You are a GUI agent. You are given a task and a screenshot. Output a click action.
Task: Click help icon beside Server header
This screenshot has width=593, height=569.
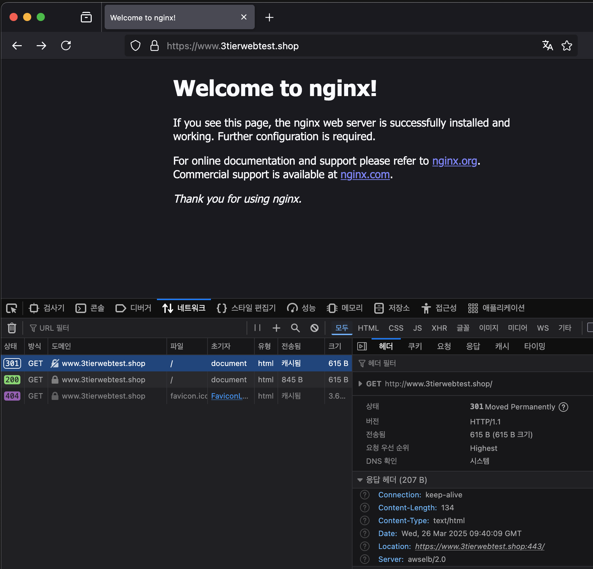click(365, 559)
